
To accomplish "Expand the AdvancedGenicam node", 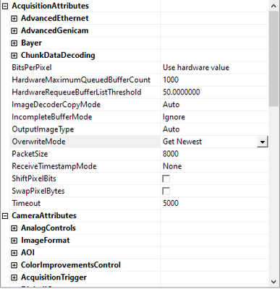I will click(x=14, y=30).
